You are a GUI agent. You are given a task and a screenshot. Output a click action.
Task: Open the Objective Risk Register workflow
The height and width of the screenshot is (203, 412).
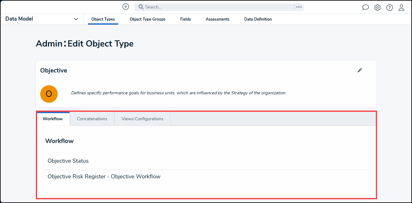pos(104,176)
